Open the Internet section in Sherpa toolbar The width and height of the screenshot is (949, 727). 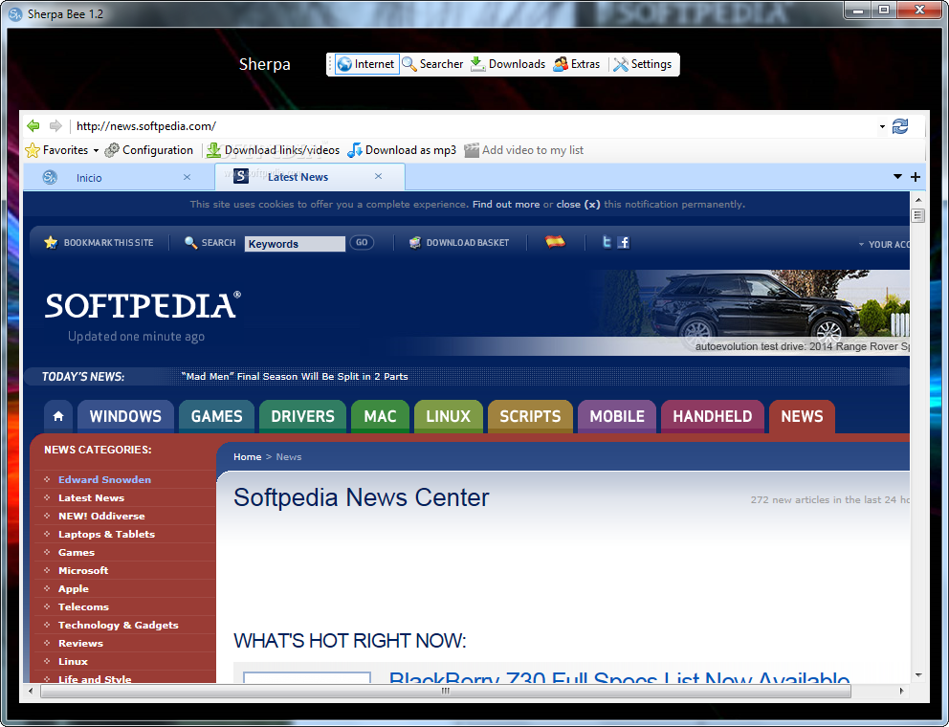[x=366, y=64]
